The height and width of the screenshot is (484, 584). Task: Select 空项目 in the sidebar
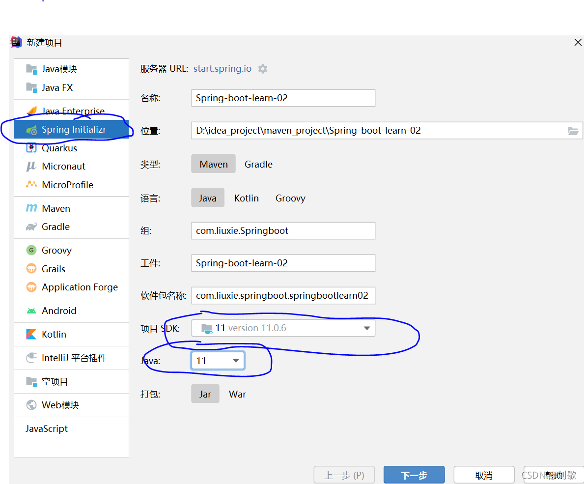point(72,381)
